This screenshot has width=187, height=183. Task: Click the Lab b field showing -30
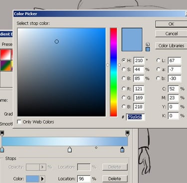[x=175, y=78]
